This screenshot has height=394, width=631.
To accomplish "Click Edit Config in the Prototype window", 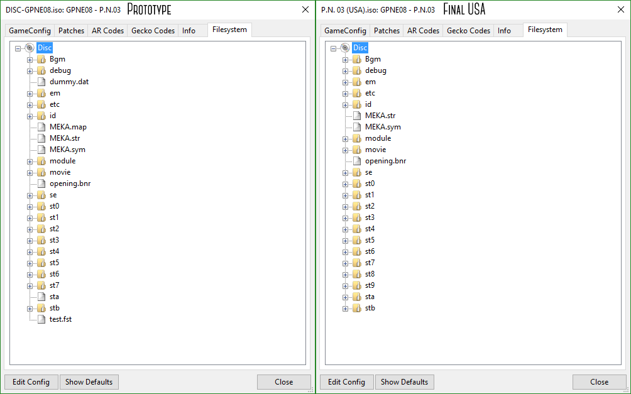I will click(x=31, y=382).
